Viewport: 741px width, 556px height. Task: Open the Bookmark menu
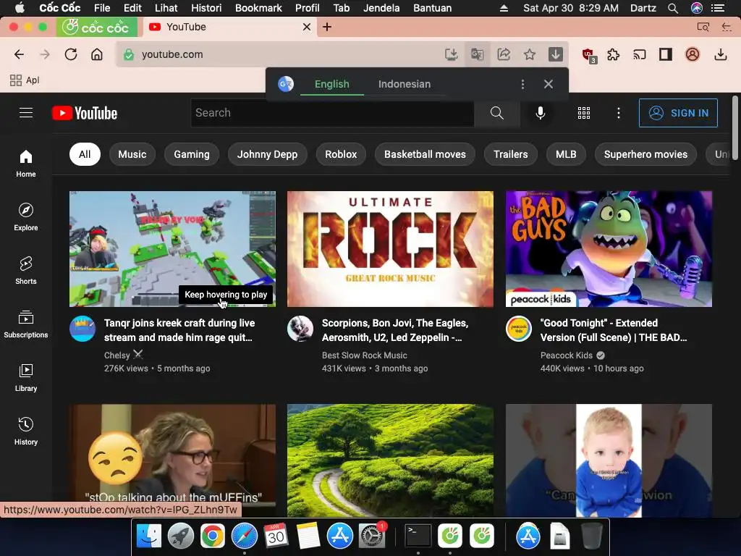click(x=258, y=8)
